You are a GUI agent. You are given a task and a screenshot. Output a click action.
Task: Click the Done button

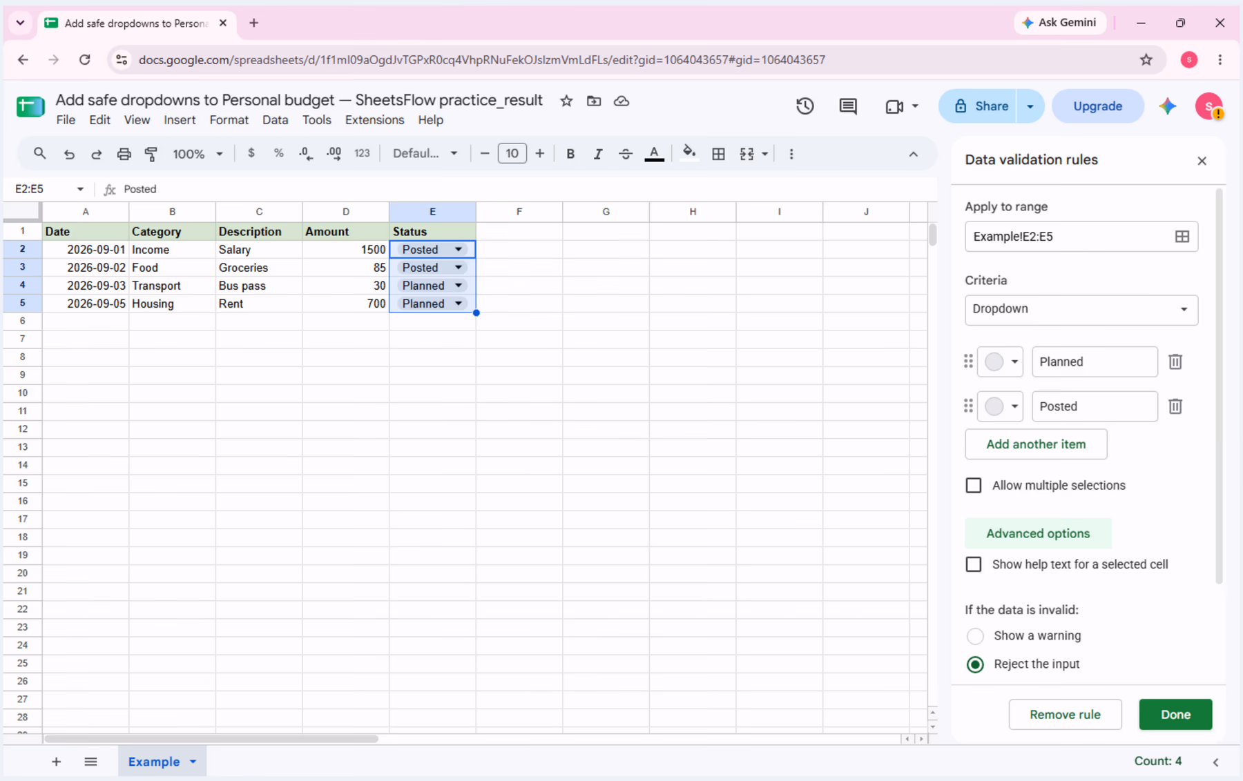click(x=1175, y=715)
